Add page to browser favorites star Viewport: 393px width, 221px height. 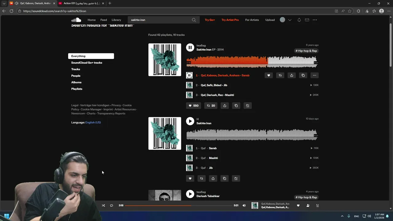[x=350, y=11]
